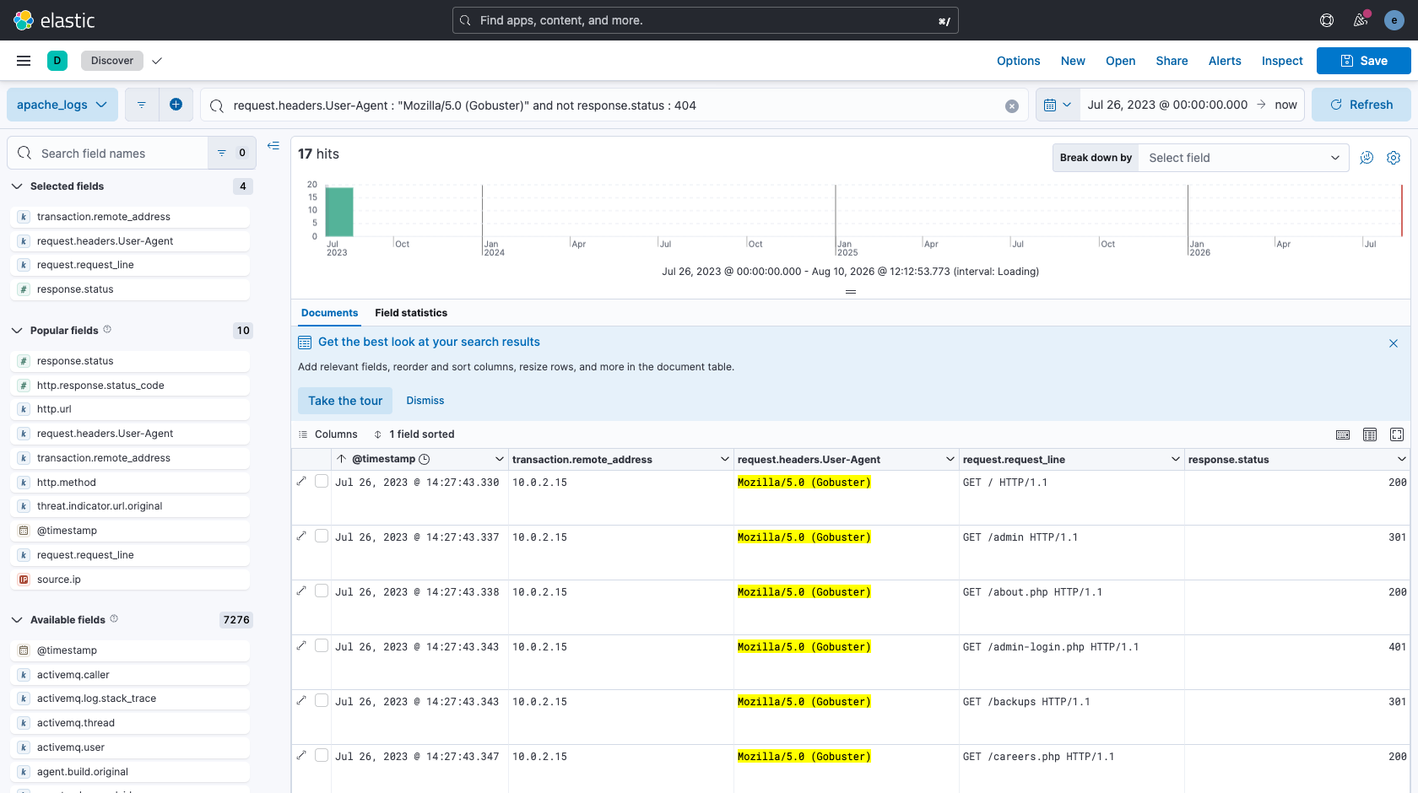Screen dimensions: 1418x793
Task: Expand document for GET / HTTP/1.1 row
Action: click(x=301, y=481)
